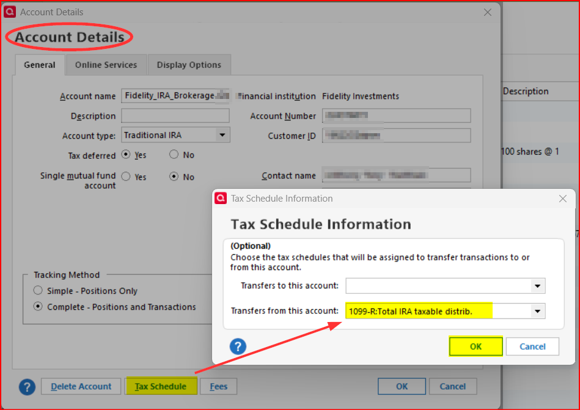This screenshot has width=580, height=410.
Task: Open the Account type dropdown
Action: (x=222, y=135)
